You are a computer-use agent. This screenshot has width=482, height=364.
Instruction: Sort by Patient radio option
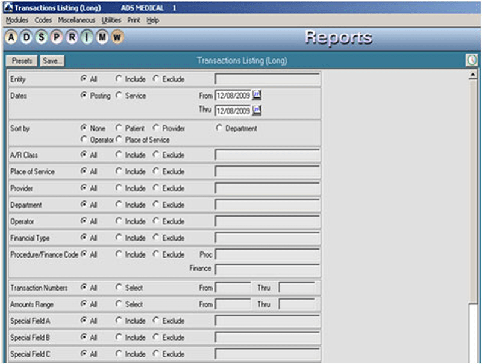[x=119, y=129]
